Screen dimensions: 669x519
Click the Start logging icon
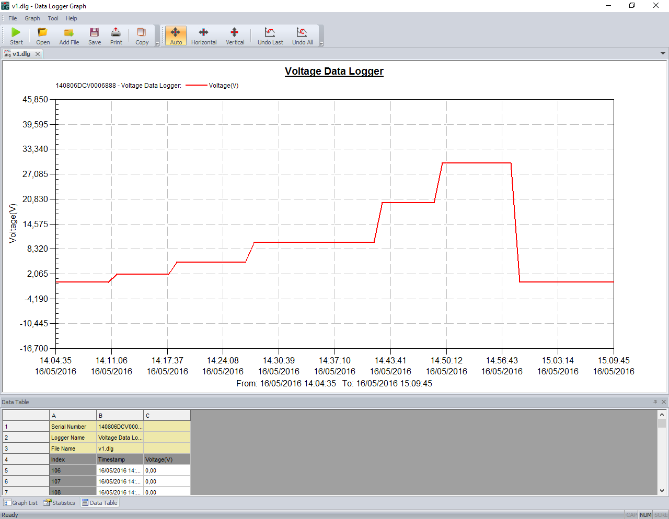point(16,36)
